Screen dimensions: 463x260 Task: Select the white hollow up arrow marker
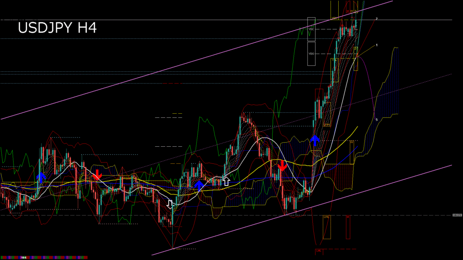[x=226, y=181]
